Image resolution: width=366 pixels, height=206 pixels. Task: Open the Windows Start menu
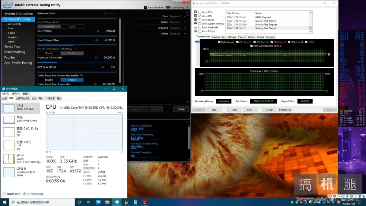tap(4, 202)
